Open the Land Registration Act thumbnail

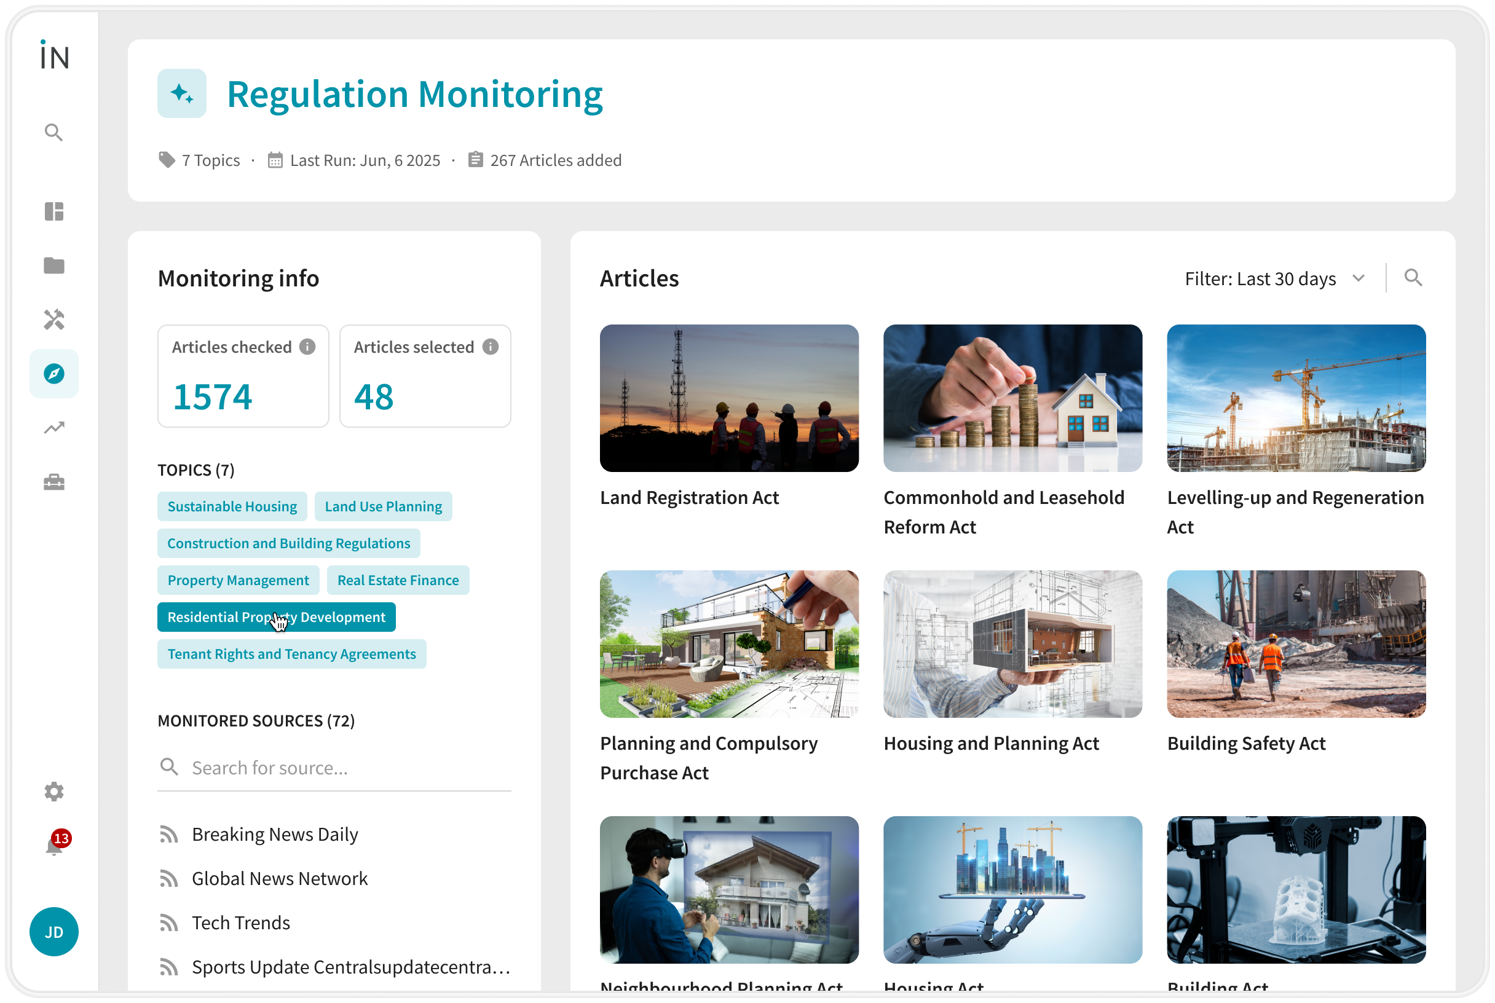(x=728, y=398)
